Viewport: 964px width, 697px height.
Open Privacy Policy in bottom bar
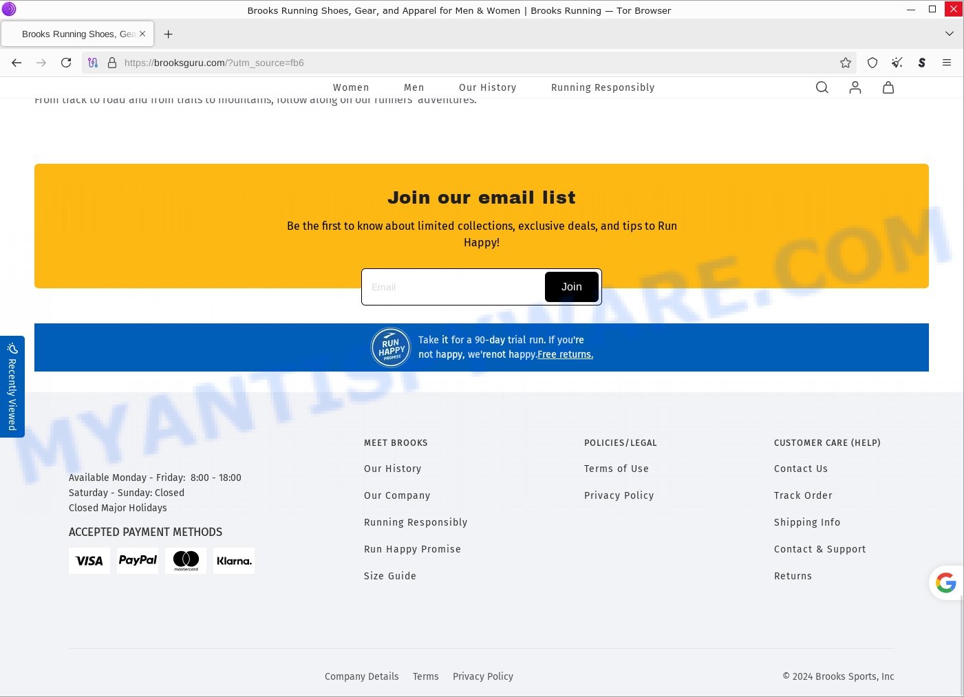(483, 676)
